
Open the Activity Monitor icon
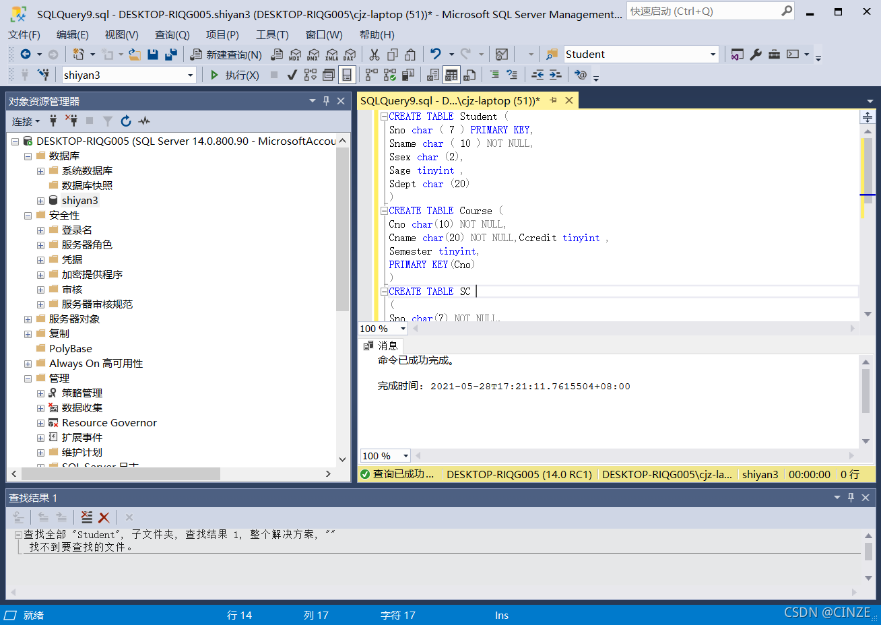pyautogui.click(x=502, y=55)
